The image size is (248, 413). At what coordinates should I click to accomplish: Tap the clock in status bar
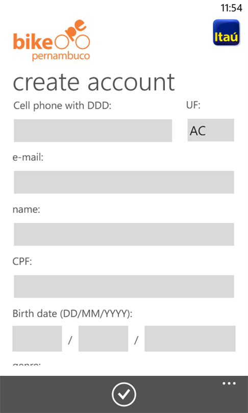[231, 8]
